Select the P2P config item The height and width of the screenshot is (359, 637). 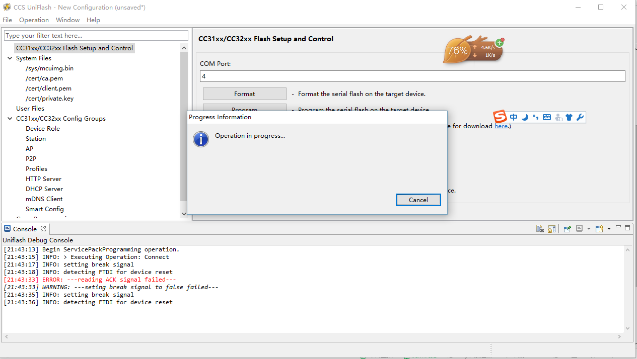point(31,159)
